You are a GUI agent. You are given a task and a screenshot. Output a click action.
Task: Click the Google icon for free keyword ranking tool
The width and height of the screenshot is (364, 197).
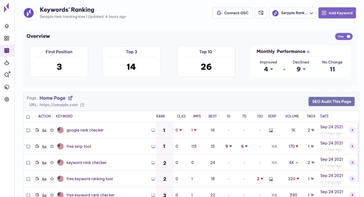click(37, 179)
